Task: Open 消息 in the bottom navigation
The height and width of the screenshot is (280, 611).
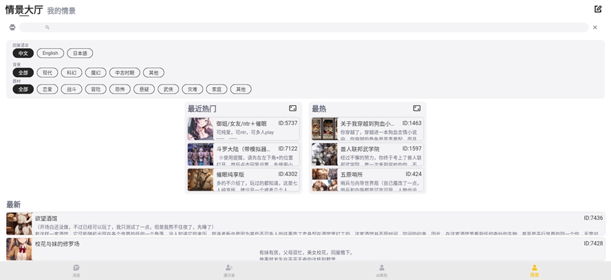Action: [76, 270]
